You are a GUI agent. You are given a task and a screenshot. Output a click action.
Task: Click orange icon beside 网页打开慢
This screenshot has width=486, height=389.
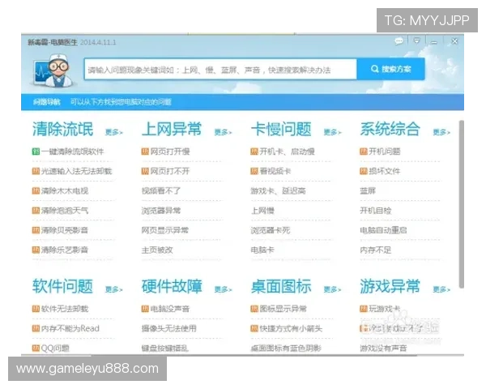click(145, 152)
